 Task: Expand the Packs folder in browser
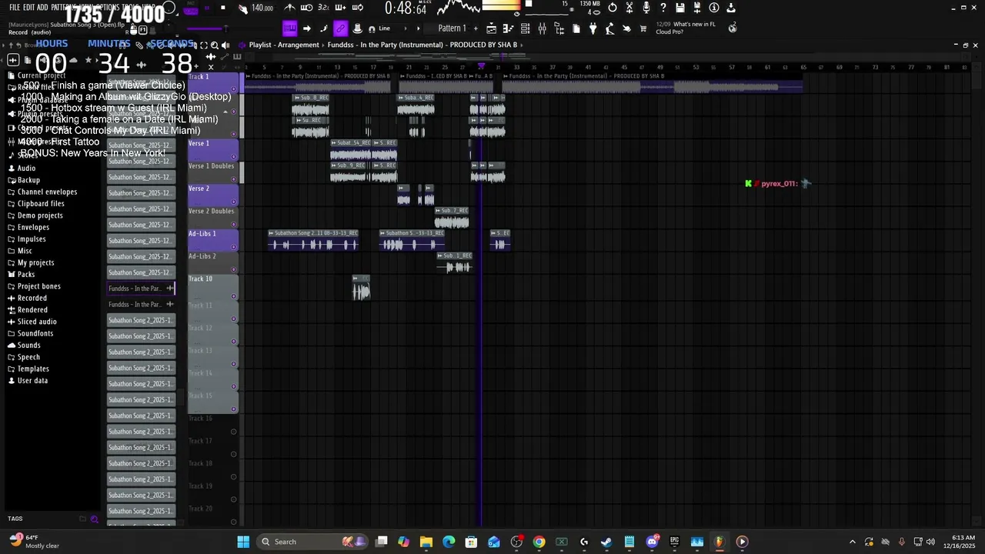point(26,275)
